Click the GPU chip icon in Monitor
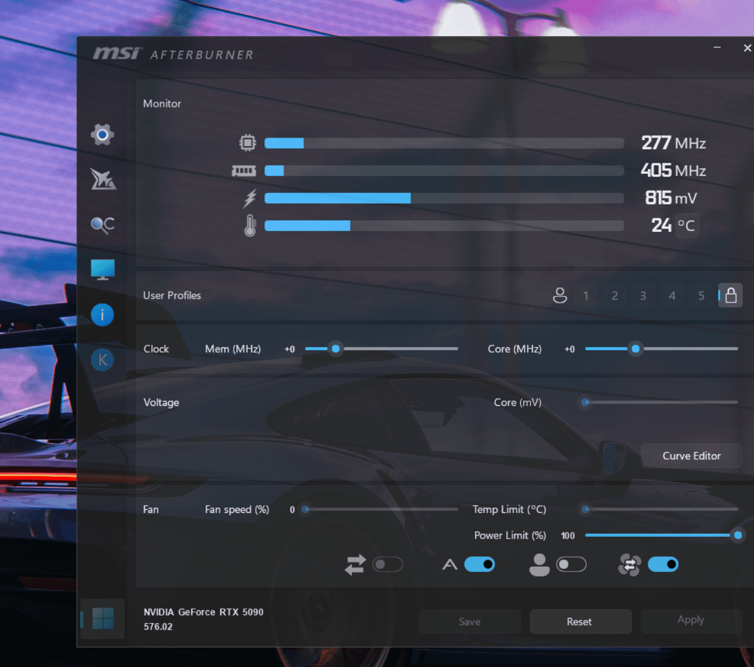Image resolution: width=754 pixels, height=667 pixels. pos(247,143)
